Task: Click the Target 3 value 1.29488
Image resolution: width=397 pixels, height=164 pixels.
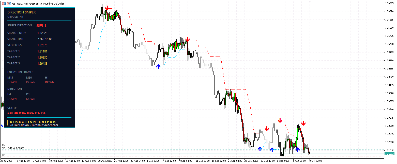Action: (x=42, y=63)
